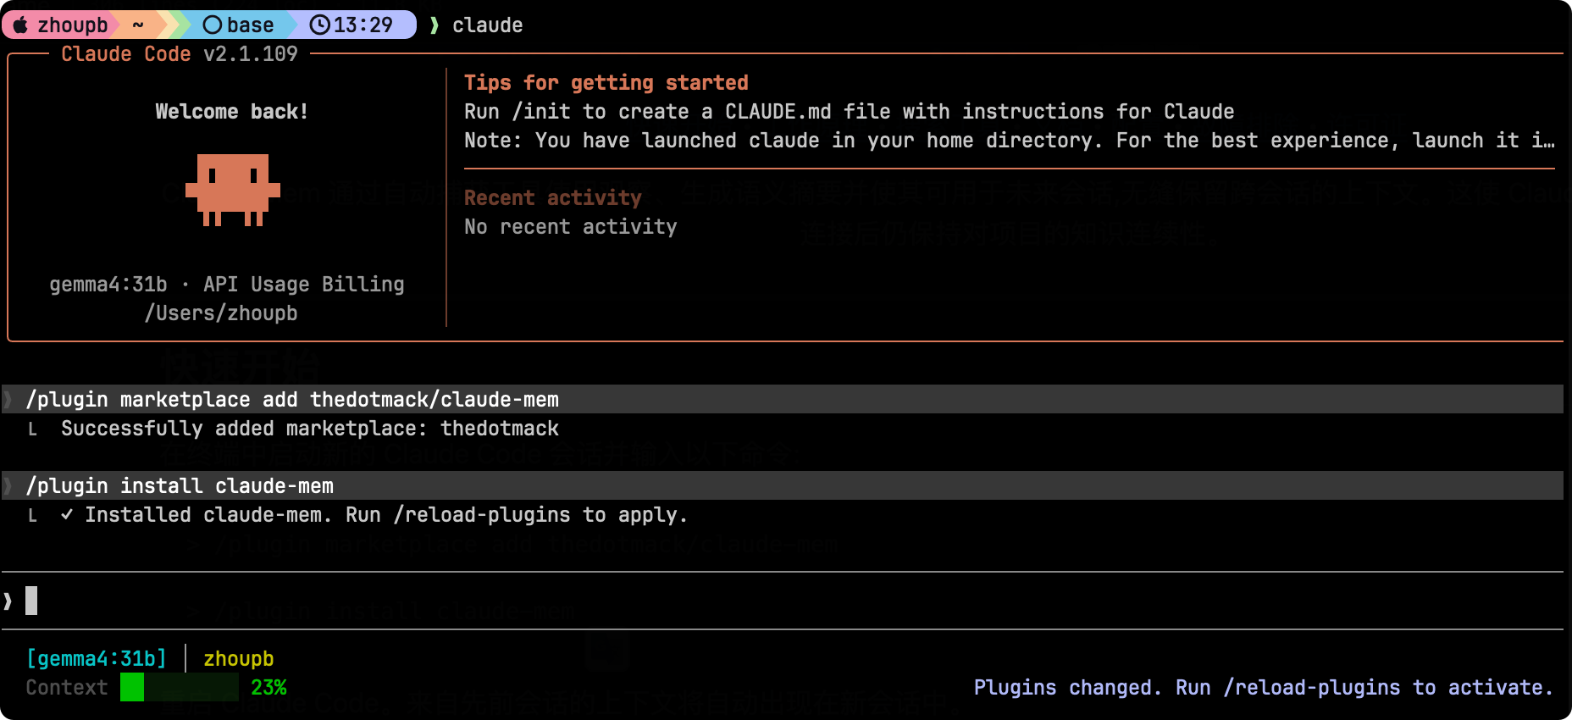
Task: Click the circle icon before base environment
Action: [x=213, y=25]
